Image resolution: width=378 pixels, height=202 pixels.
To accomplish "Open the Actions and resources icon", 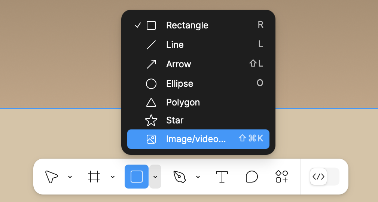I will tap(282, 177).
